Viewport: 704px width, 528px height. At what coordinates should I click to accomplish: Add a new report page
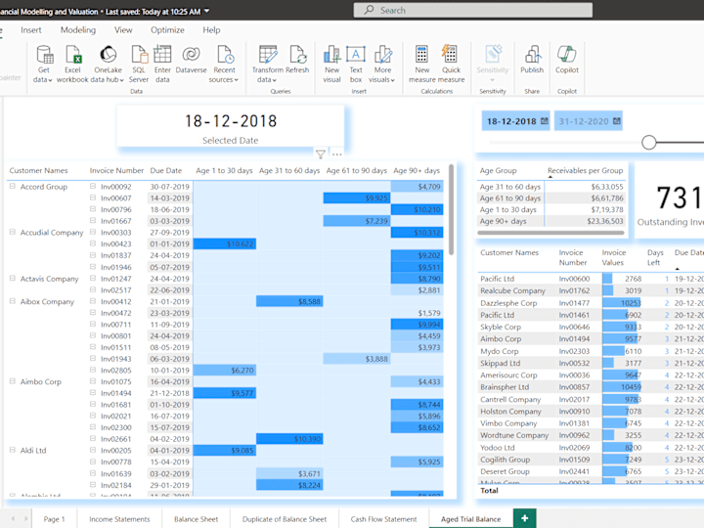point(524,518)
